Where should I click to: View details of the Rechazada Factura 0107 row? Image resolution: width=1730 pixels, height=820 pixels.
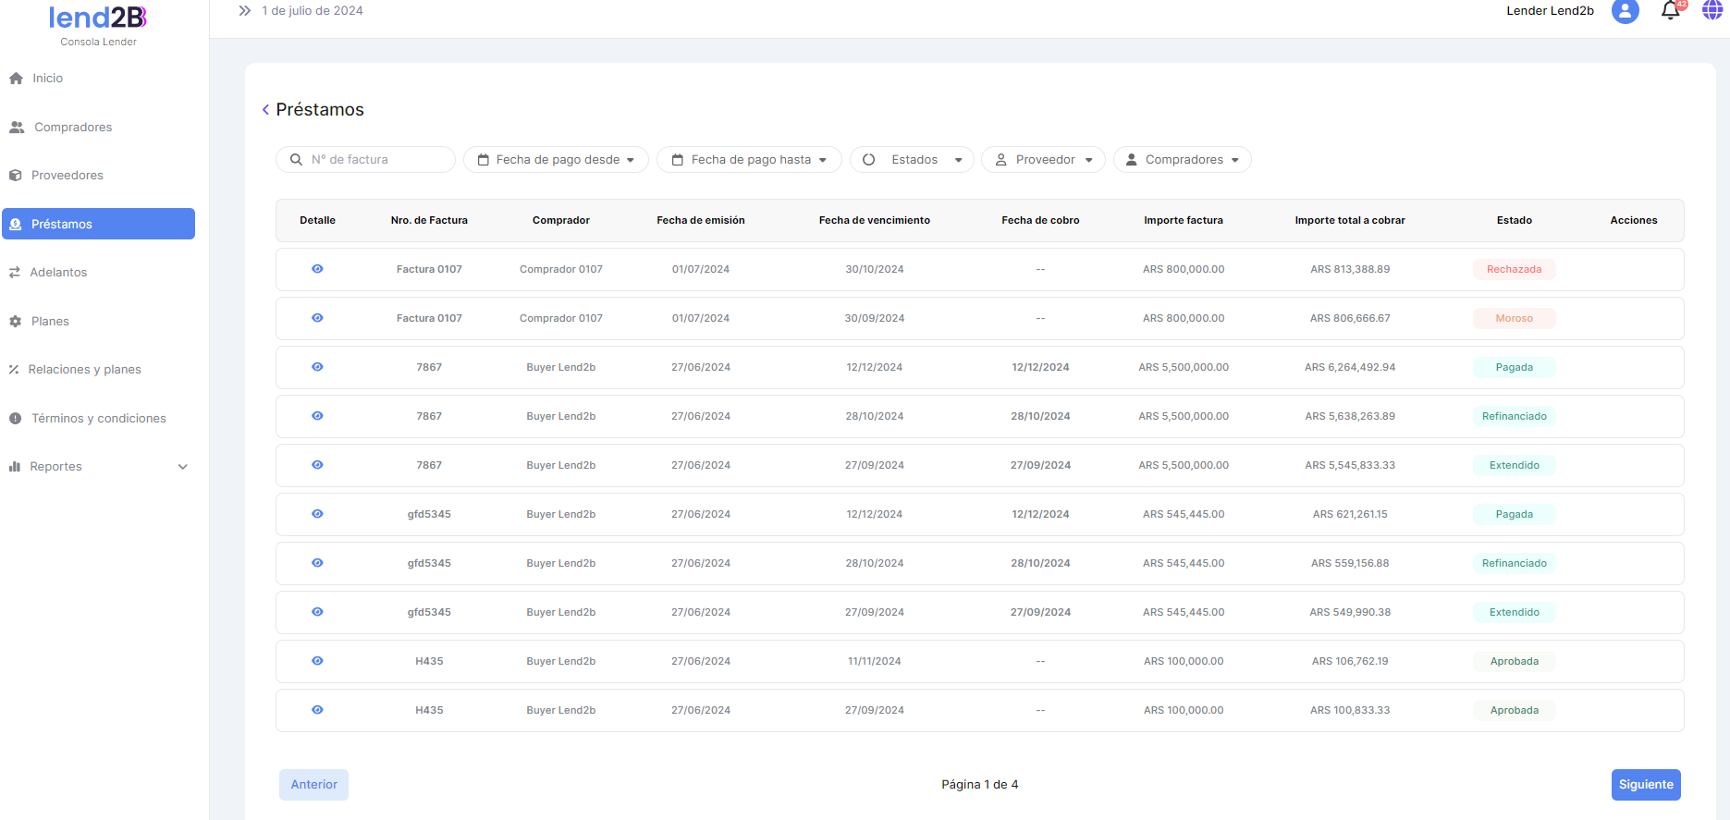[x=317, y=269]
